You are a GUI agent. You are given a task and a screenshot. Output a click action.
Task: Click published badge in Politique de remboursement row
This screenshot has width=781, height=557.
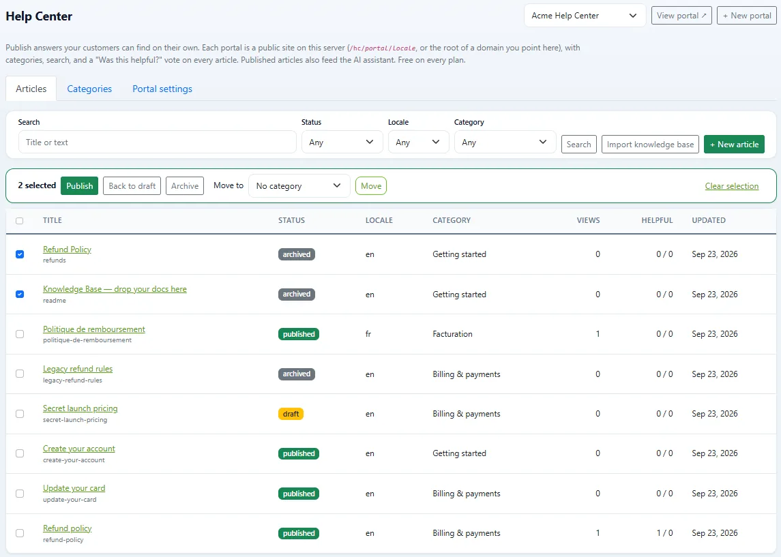click(298, 334)
